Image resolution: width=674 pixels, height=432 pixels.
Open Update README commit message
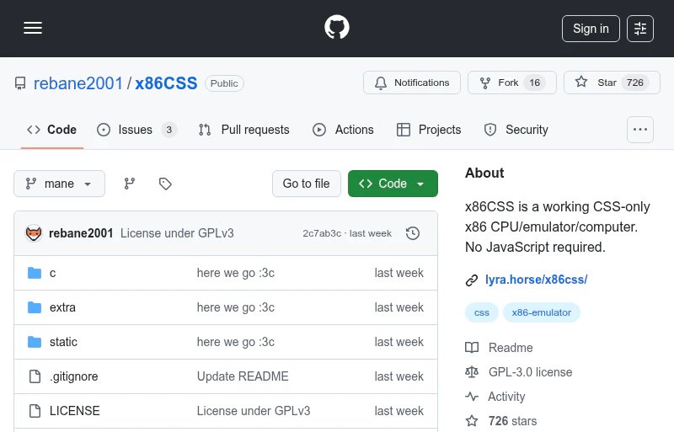243,376
